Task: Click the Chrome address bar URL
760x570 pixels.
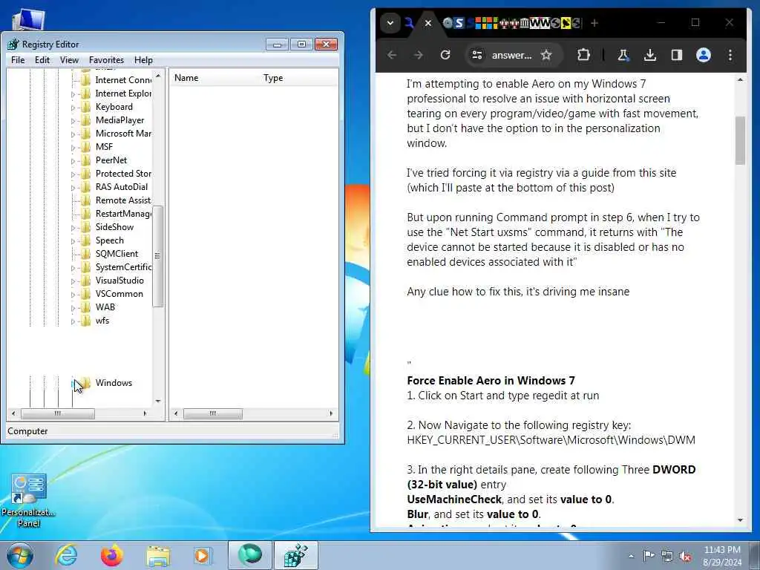Action: [x=511, y=55]
